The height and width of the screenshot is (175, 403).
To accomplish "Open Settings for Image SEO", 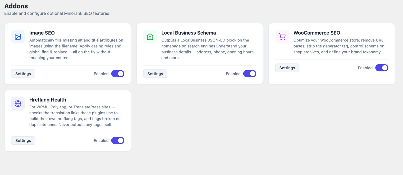I will [23, 74].
